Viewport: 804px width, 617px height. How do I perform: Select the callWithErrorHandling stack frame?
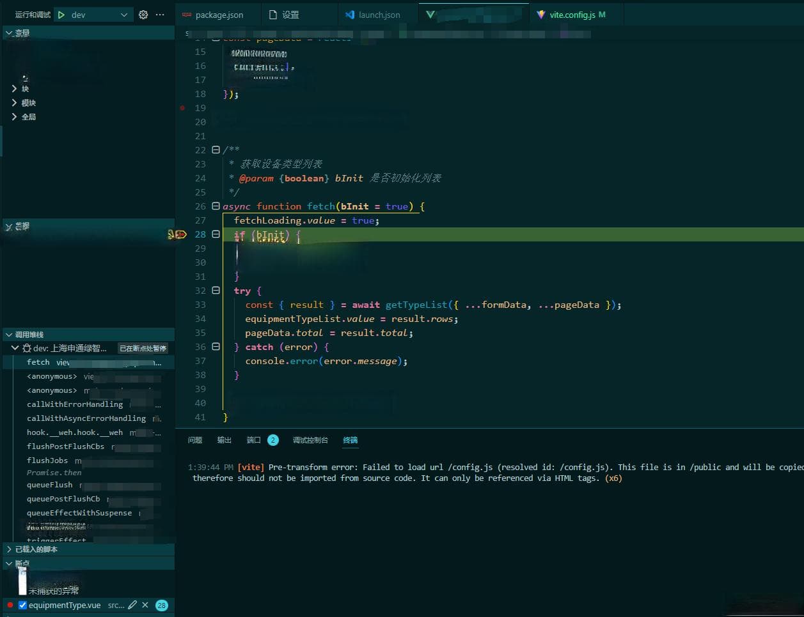[x=88, y=404]
